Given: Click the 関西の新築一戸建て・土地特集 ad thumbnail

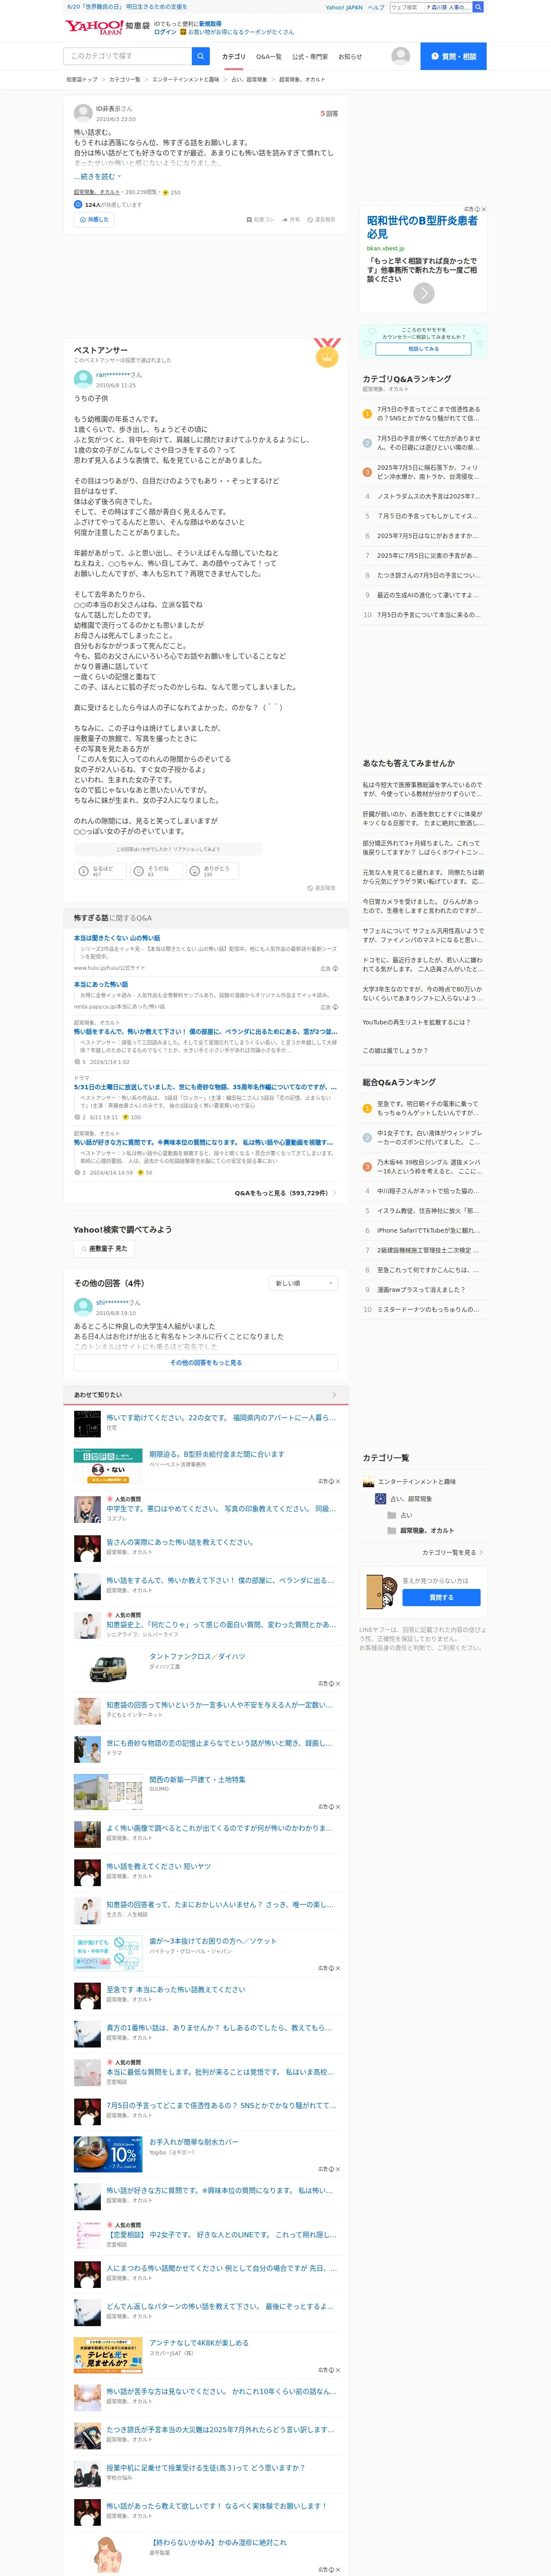Looking at the screenshot, I should click(x=108, y=1791).
